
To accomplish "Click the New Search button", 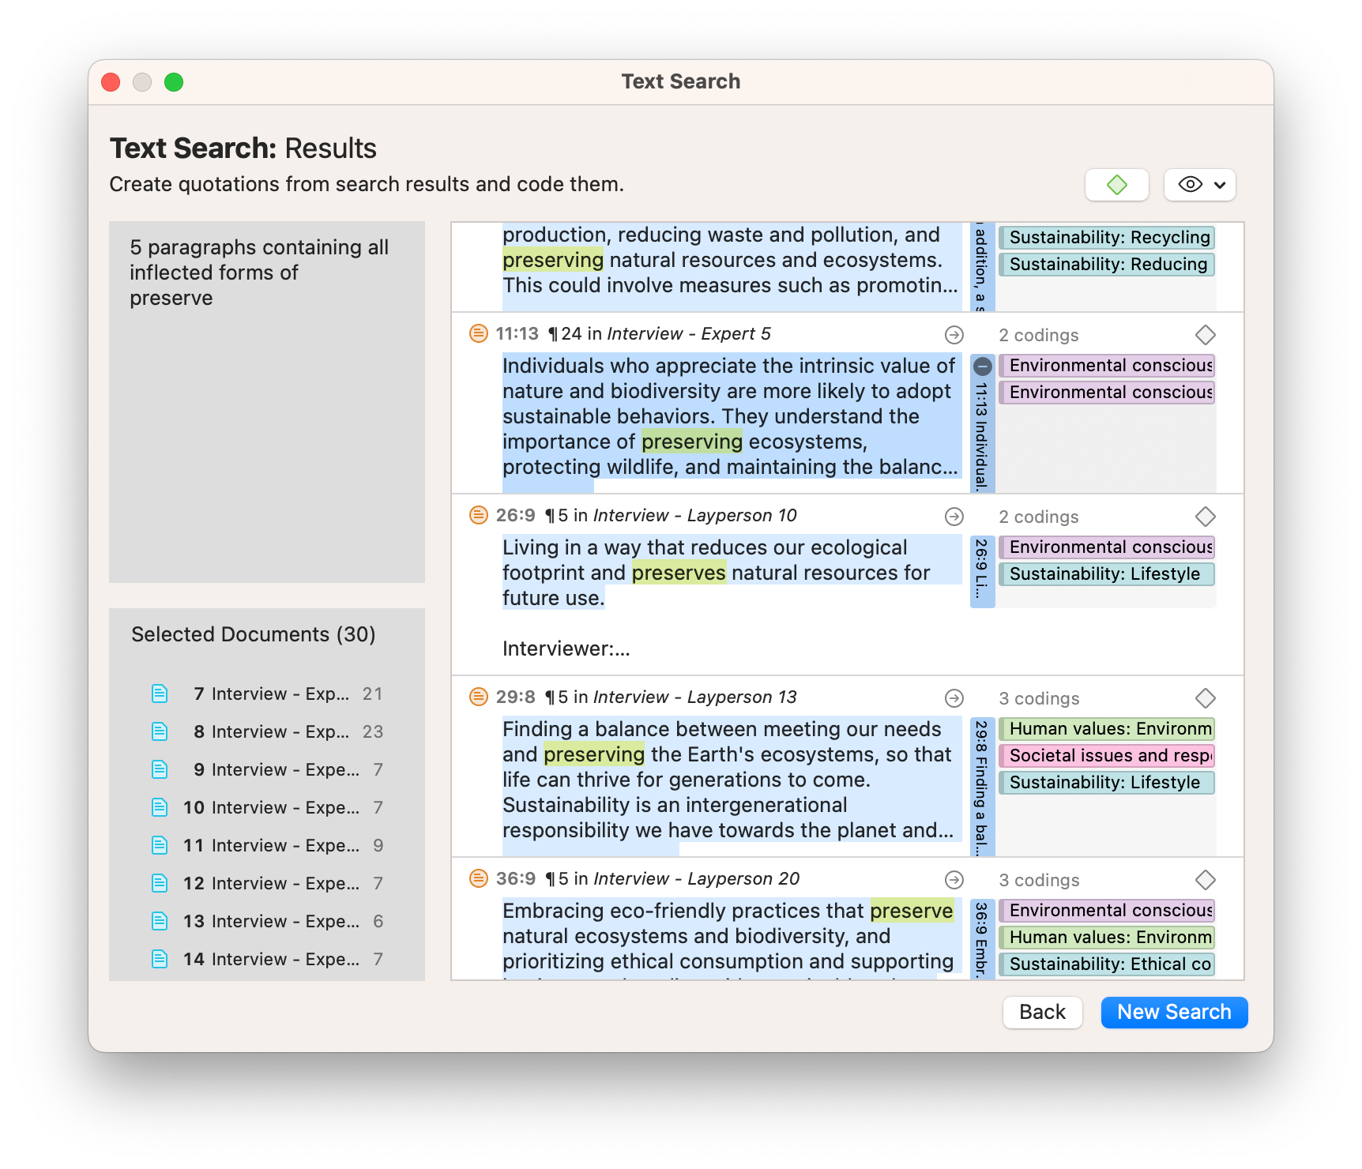I will (x=1174, y=1012).
